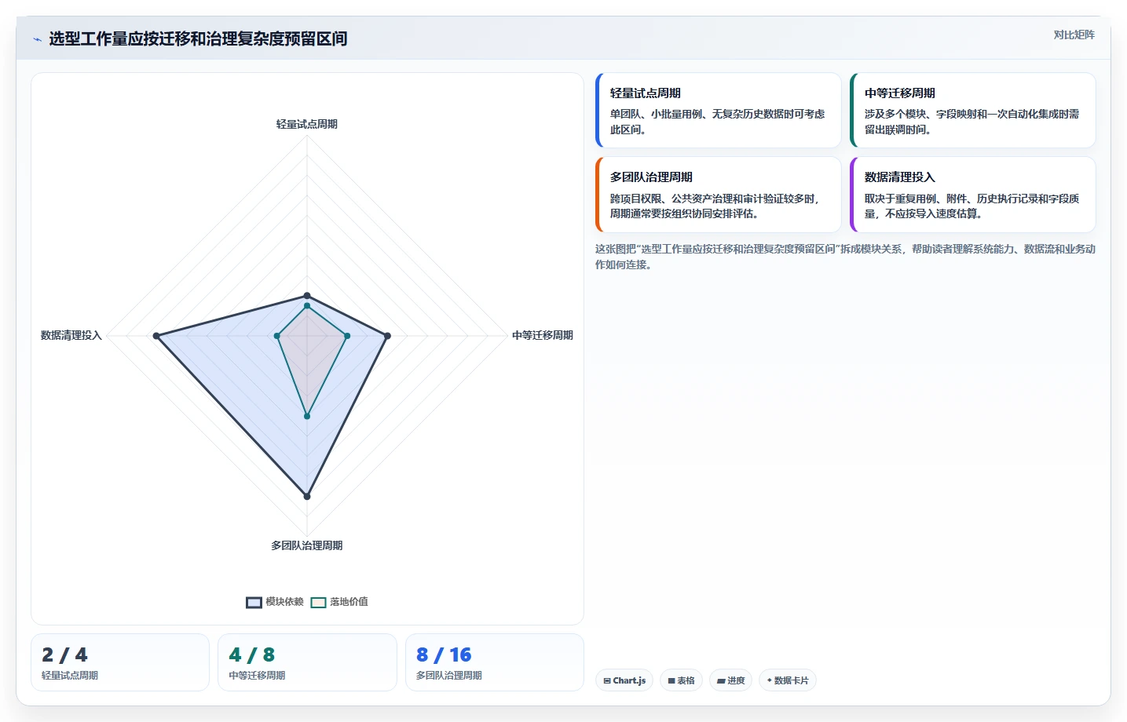Select the 进度 tag chip
Viewport: 1127px width, 722px height.
(730, 680)
